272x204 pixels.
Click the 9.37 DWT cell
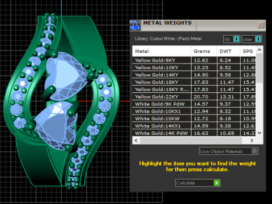click(229, 104)
